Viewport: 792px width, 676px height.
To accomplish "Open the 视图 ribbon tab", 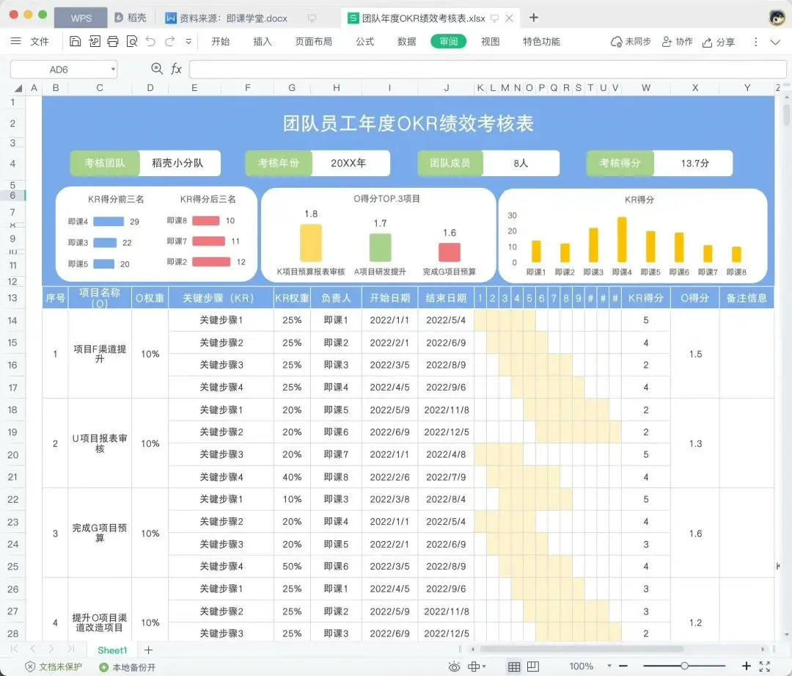I will [x=490, y=41].
